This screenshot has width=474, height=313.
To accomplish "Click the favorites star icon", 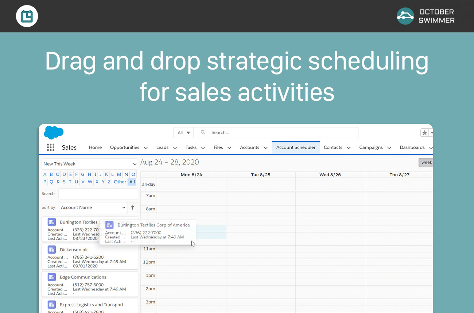I will 424,133.
